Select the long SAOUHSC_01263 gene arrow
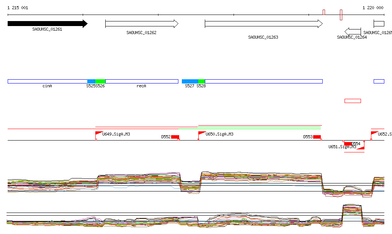The width and height of the screenshot is (392, 234). click(263, 24)
